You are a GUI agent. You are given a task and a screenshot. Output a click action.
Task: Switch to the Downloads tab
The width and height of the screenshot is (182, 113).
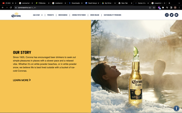click(x=75, y=3)
